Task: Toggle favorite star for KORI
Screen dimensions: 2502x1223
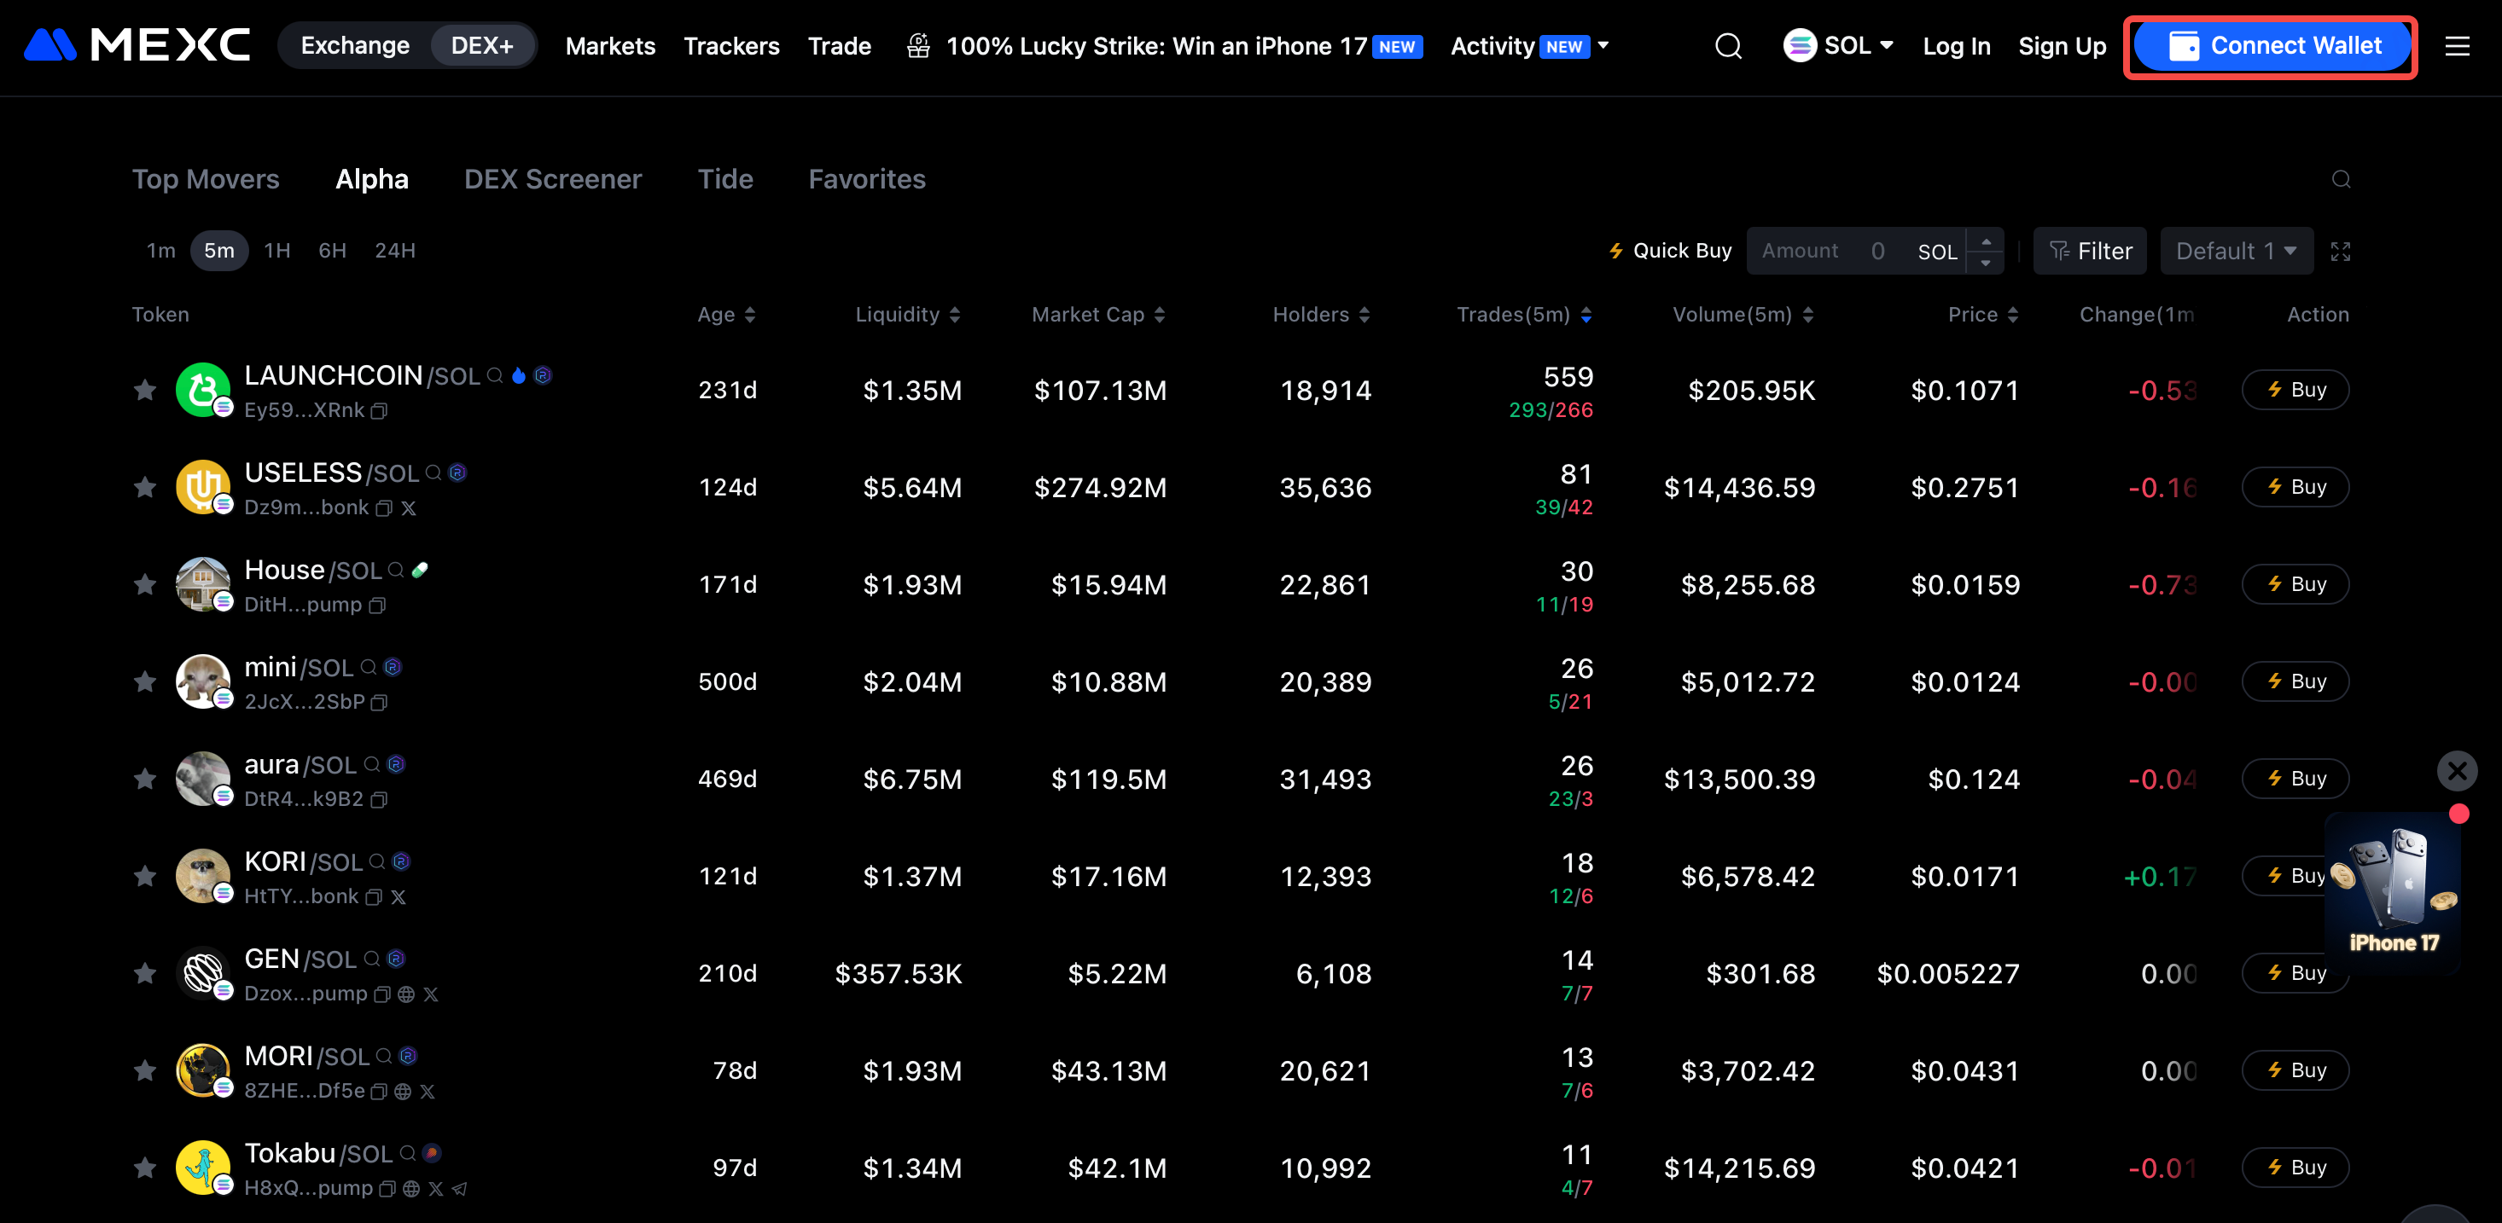Action: [145, 877]
